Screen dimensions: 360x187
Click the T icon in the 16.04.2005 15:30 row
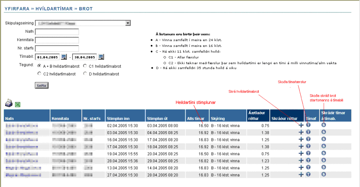(308, 139)
